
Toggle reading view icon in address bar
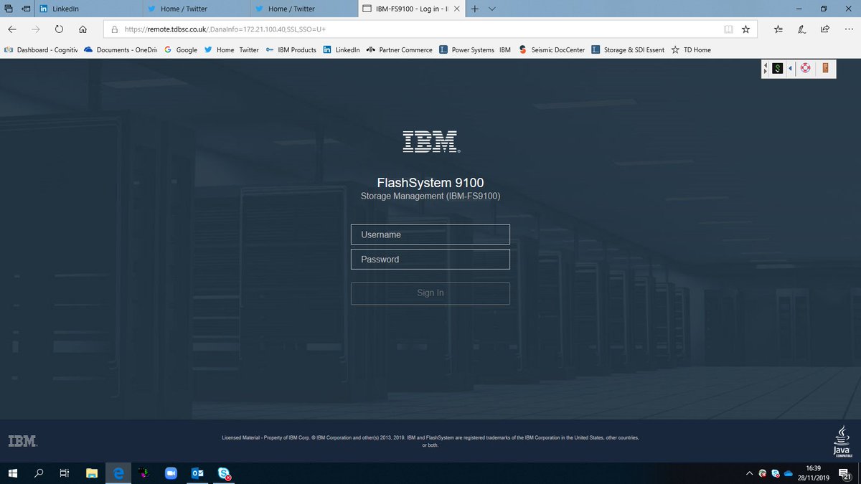point(729,29)
